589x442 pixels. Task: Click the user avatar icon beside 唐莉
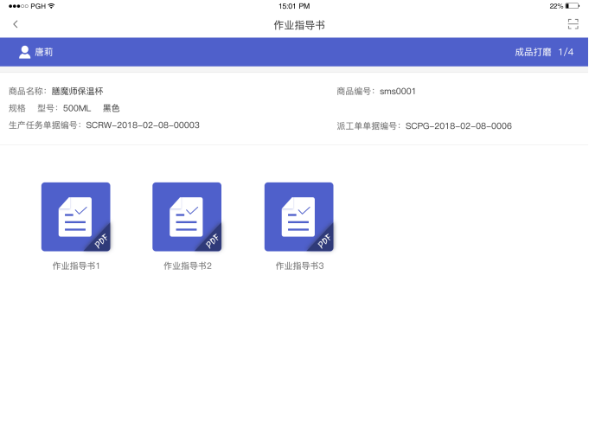click(25, 52)
